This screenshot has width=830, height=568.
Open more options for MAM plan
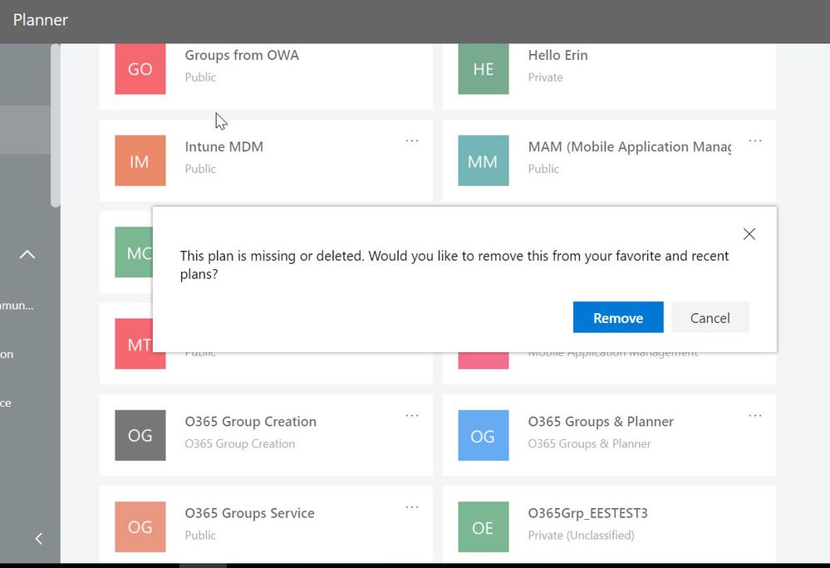[755, 140]
